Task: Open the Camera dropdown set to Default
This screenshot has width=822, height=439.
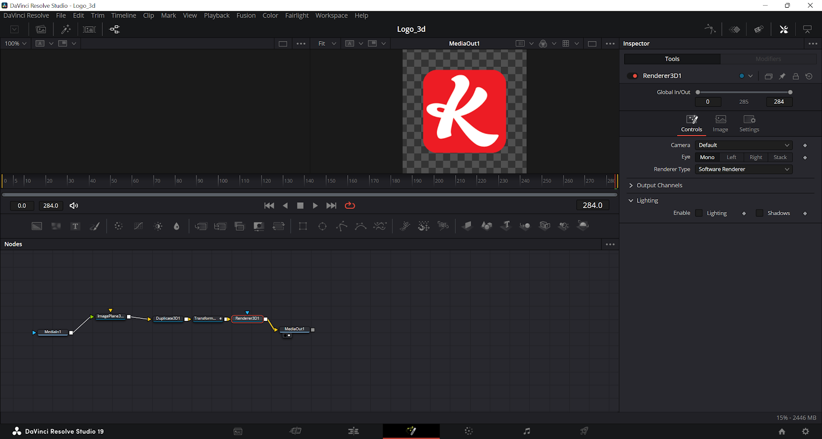Action: click(743, 145)
